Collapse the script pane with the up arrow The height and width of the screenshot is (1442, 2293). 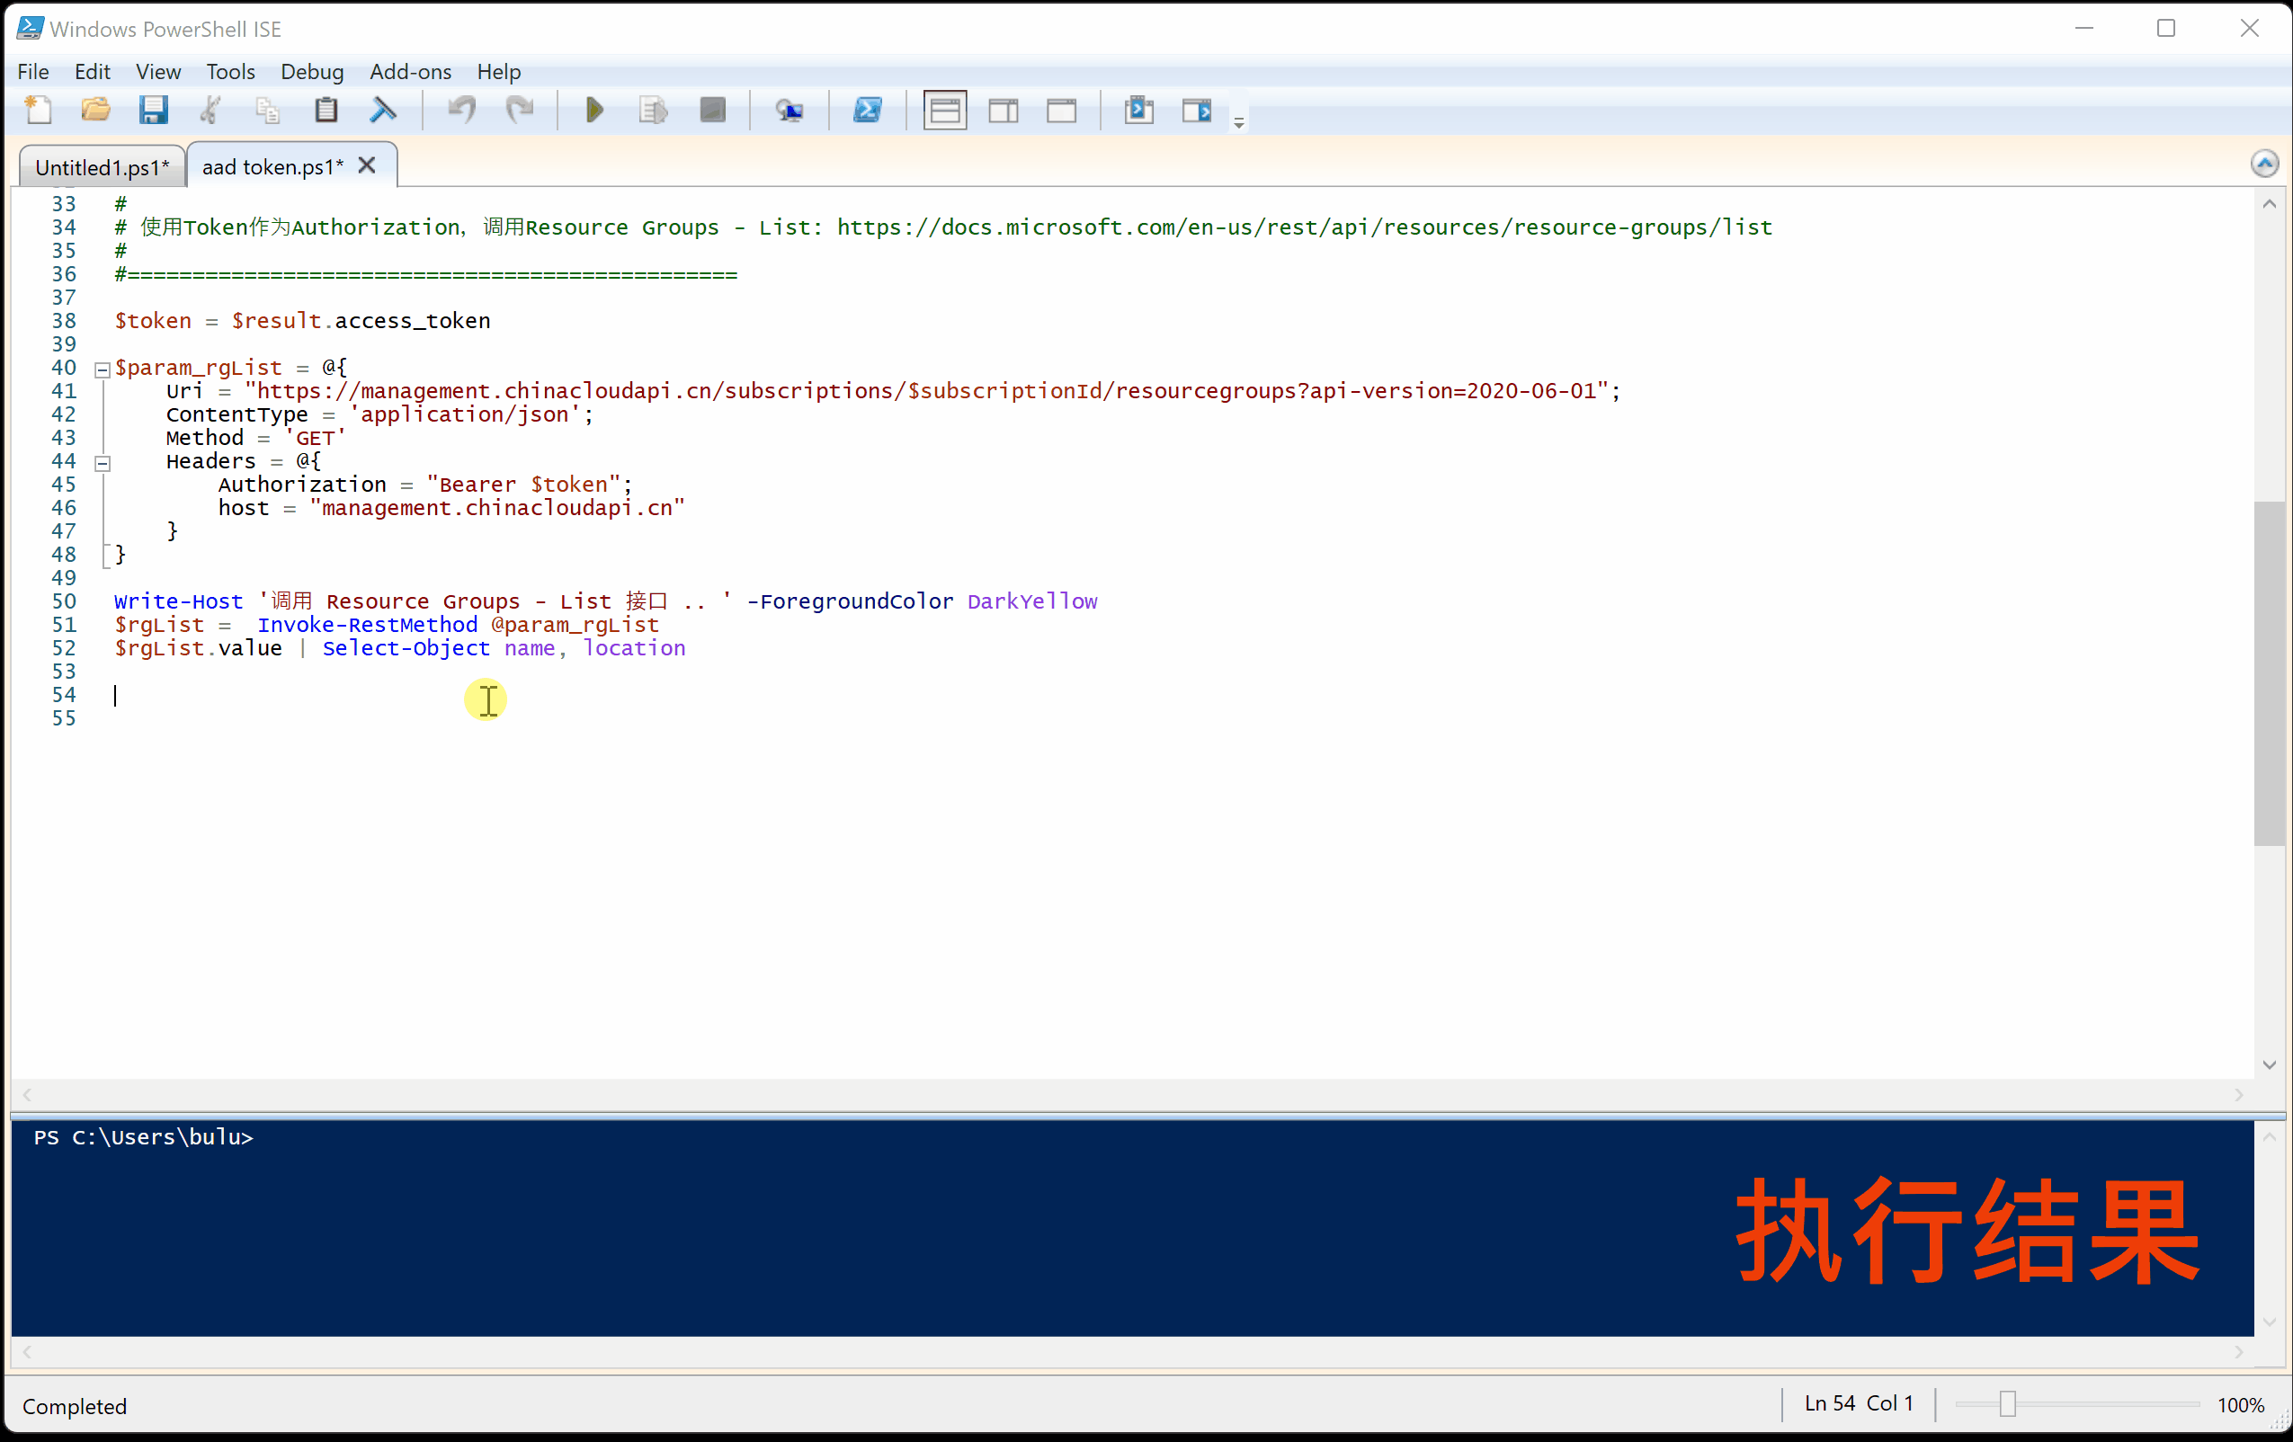coord(2264,164)
